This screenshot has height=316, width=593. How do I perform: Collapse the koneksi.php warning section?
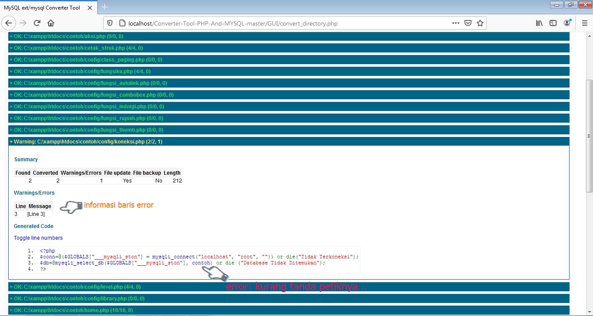point(85,141)
